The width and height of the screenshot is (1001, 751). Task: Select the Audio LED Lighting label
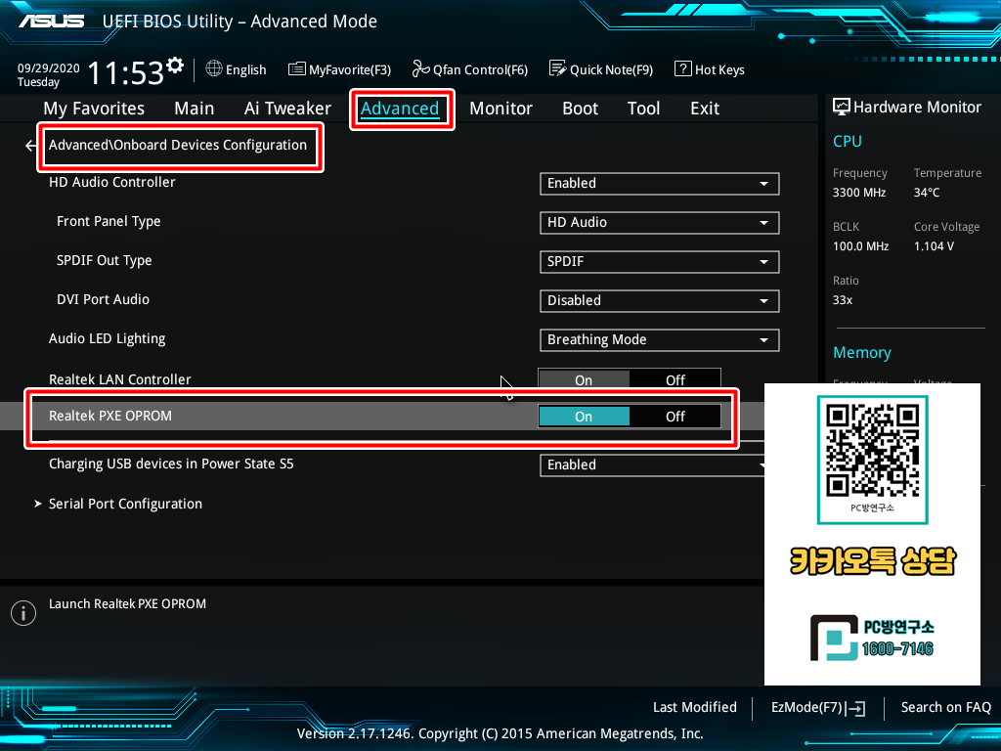coord(107,338)
